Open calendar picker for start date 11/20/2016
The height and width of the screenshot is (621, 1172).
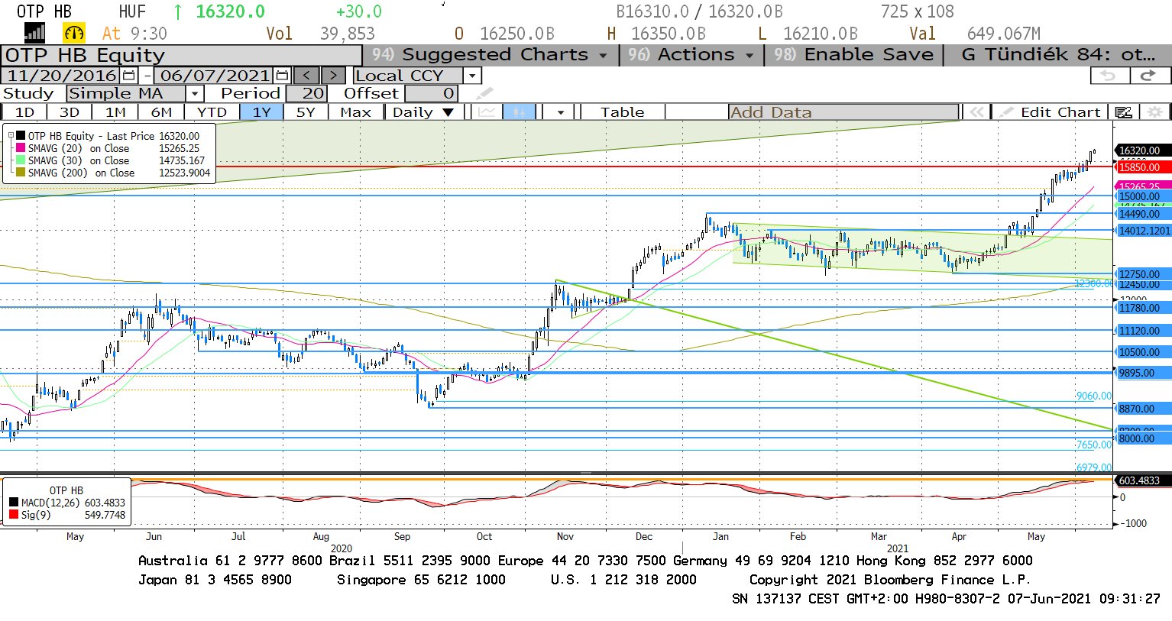pos(129,76)
